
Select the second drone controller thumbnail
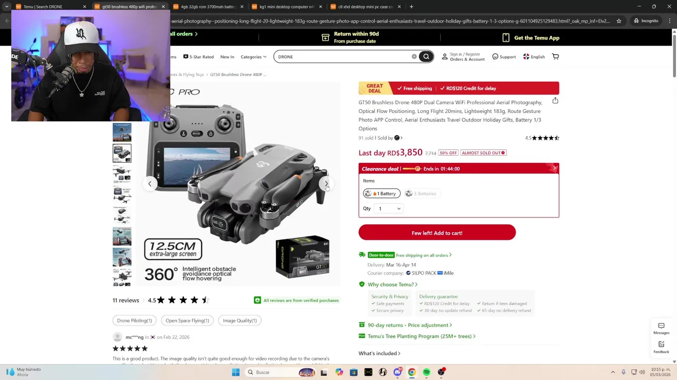(x=122, y=154)
